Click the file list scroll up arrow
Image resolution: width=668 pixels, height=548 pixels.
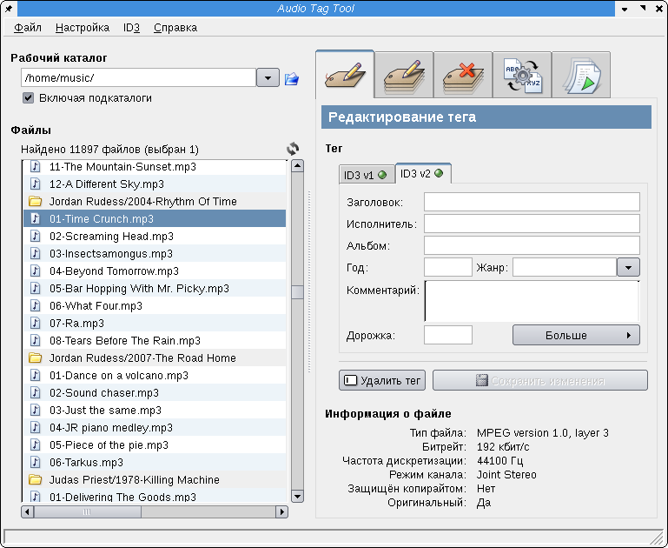pyautogui.click(x=297, y=166)
